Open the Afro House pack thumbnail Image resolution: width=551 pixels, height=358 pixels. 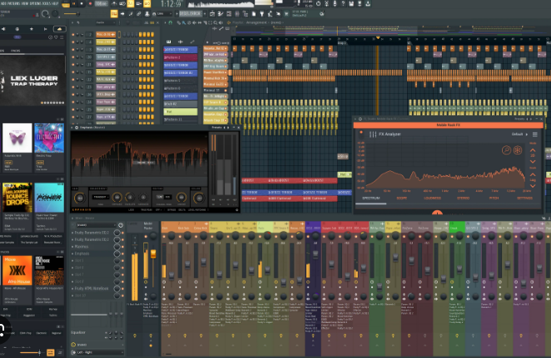point(17,270)
